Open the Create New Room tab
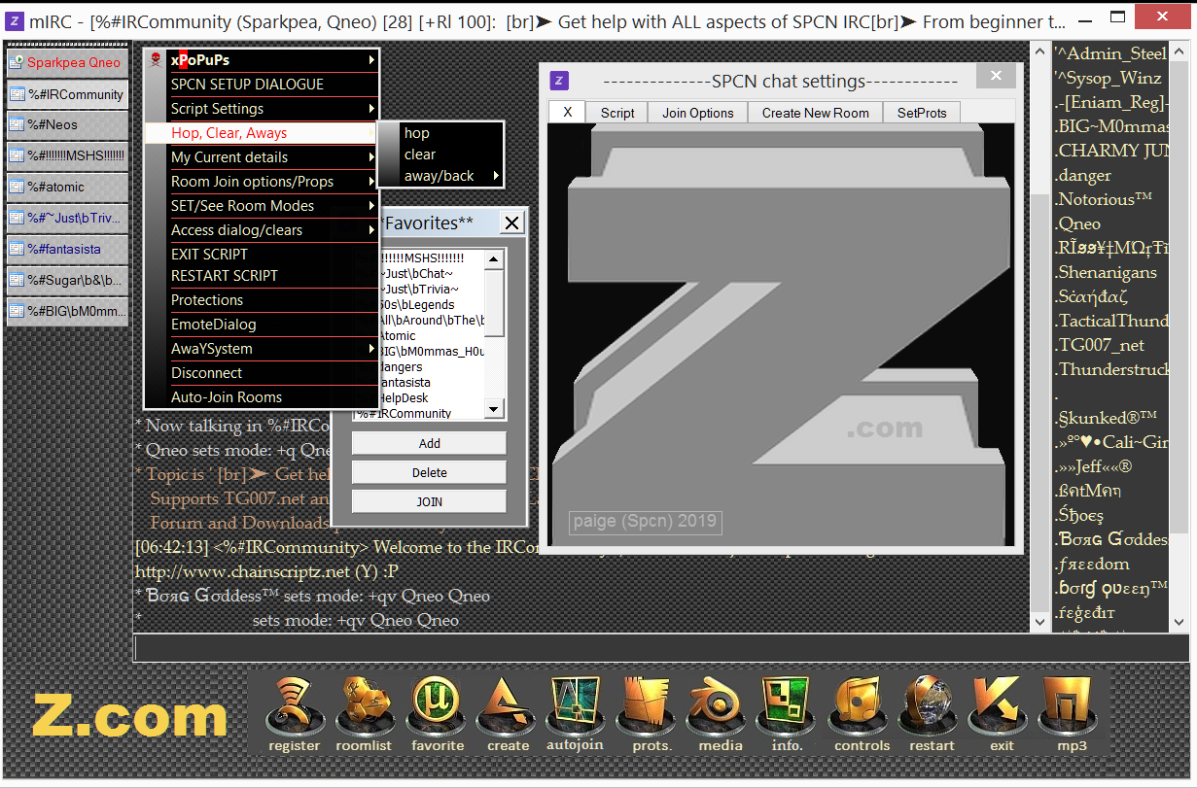The width and height of the screenshot is (1197, 788). point(816,113)
